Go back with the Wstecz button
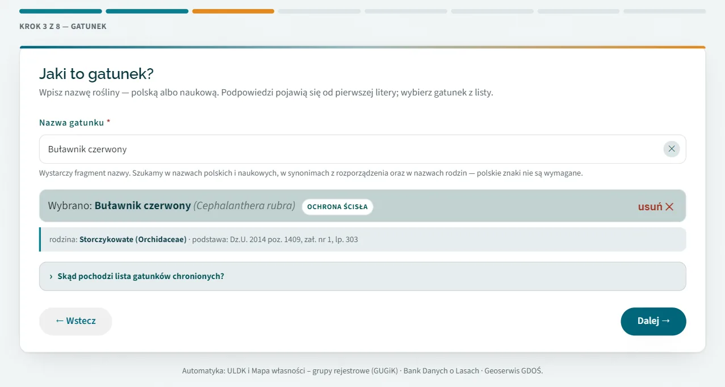 [76, 321]
